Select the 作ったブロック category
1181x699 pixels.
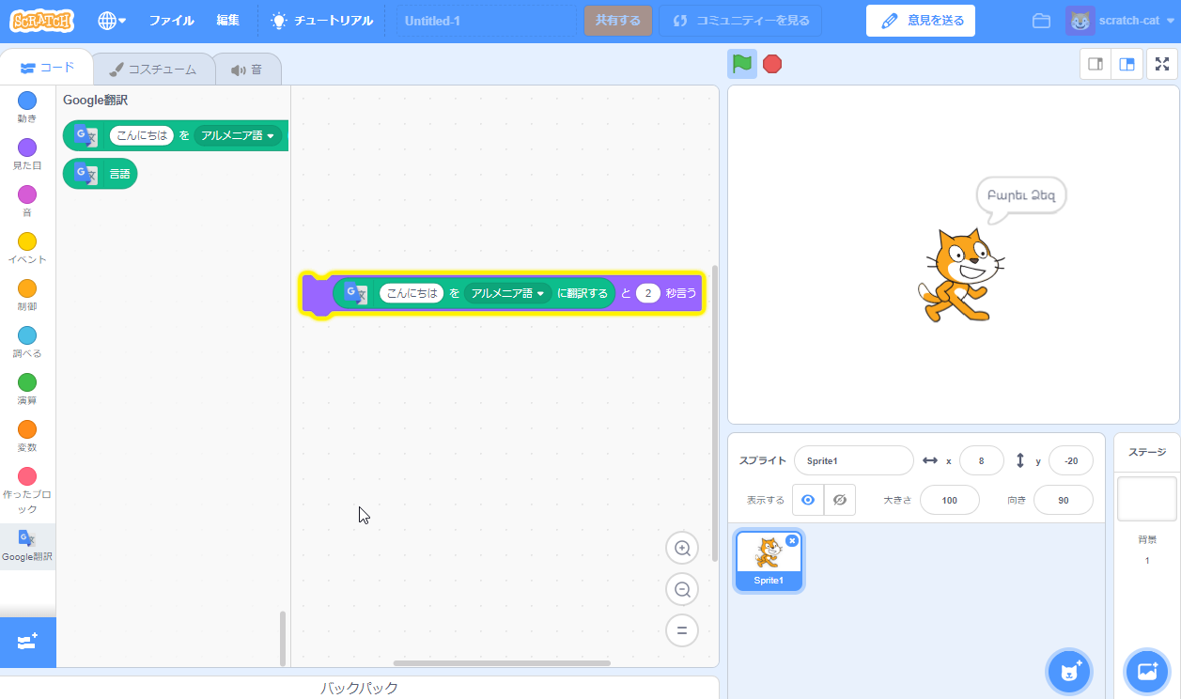(27, 491)
